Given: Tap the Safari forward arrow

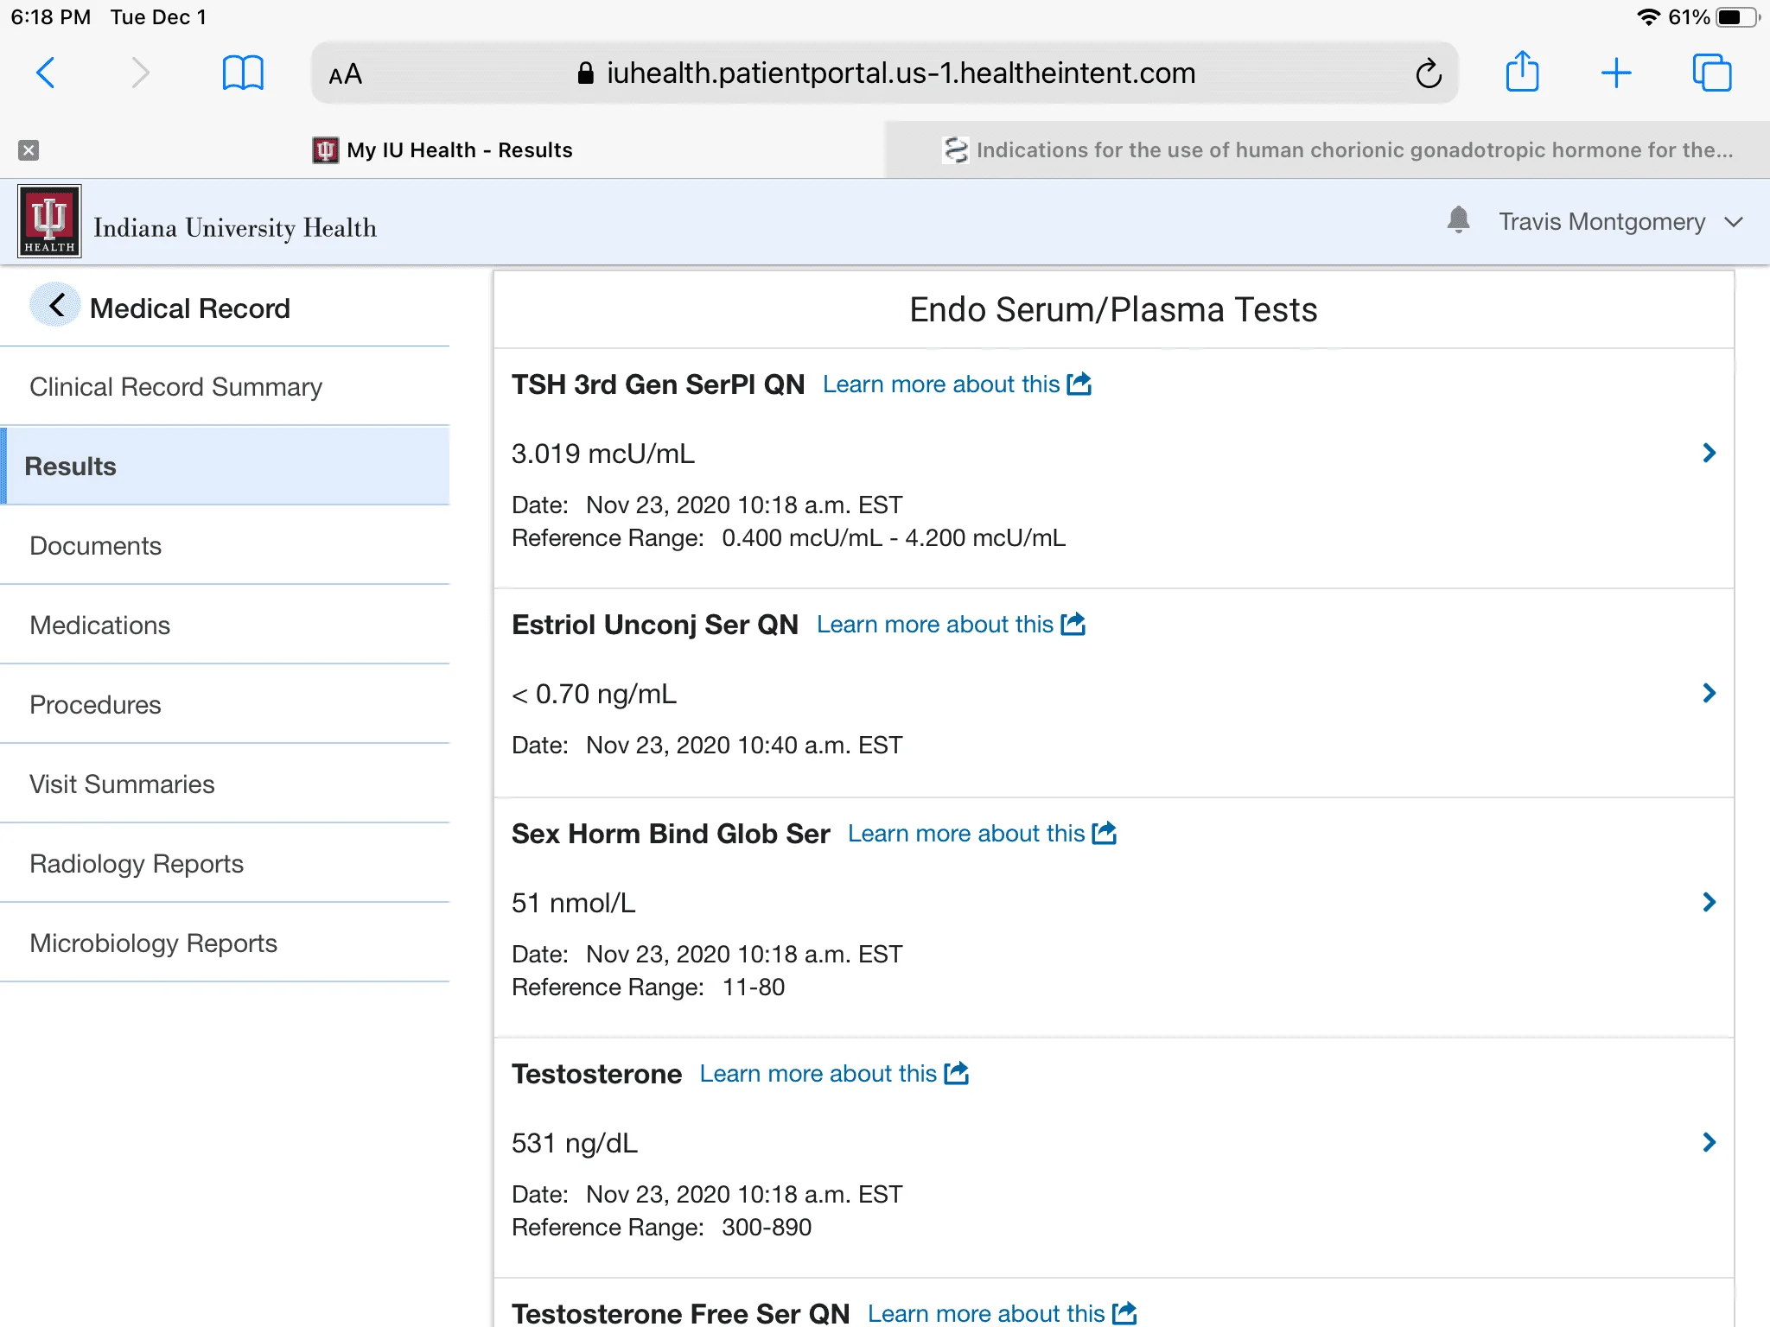Looking at the screenshot, I should coord(139,73).
